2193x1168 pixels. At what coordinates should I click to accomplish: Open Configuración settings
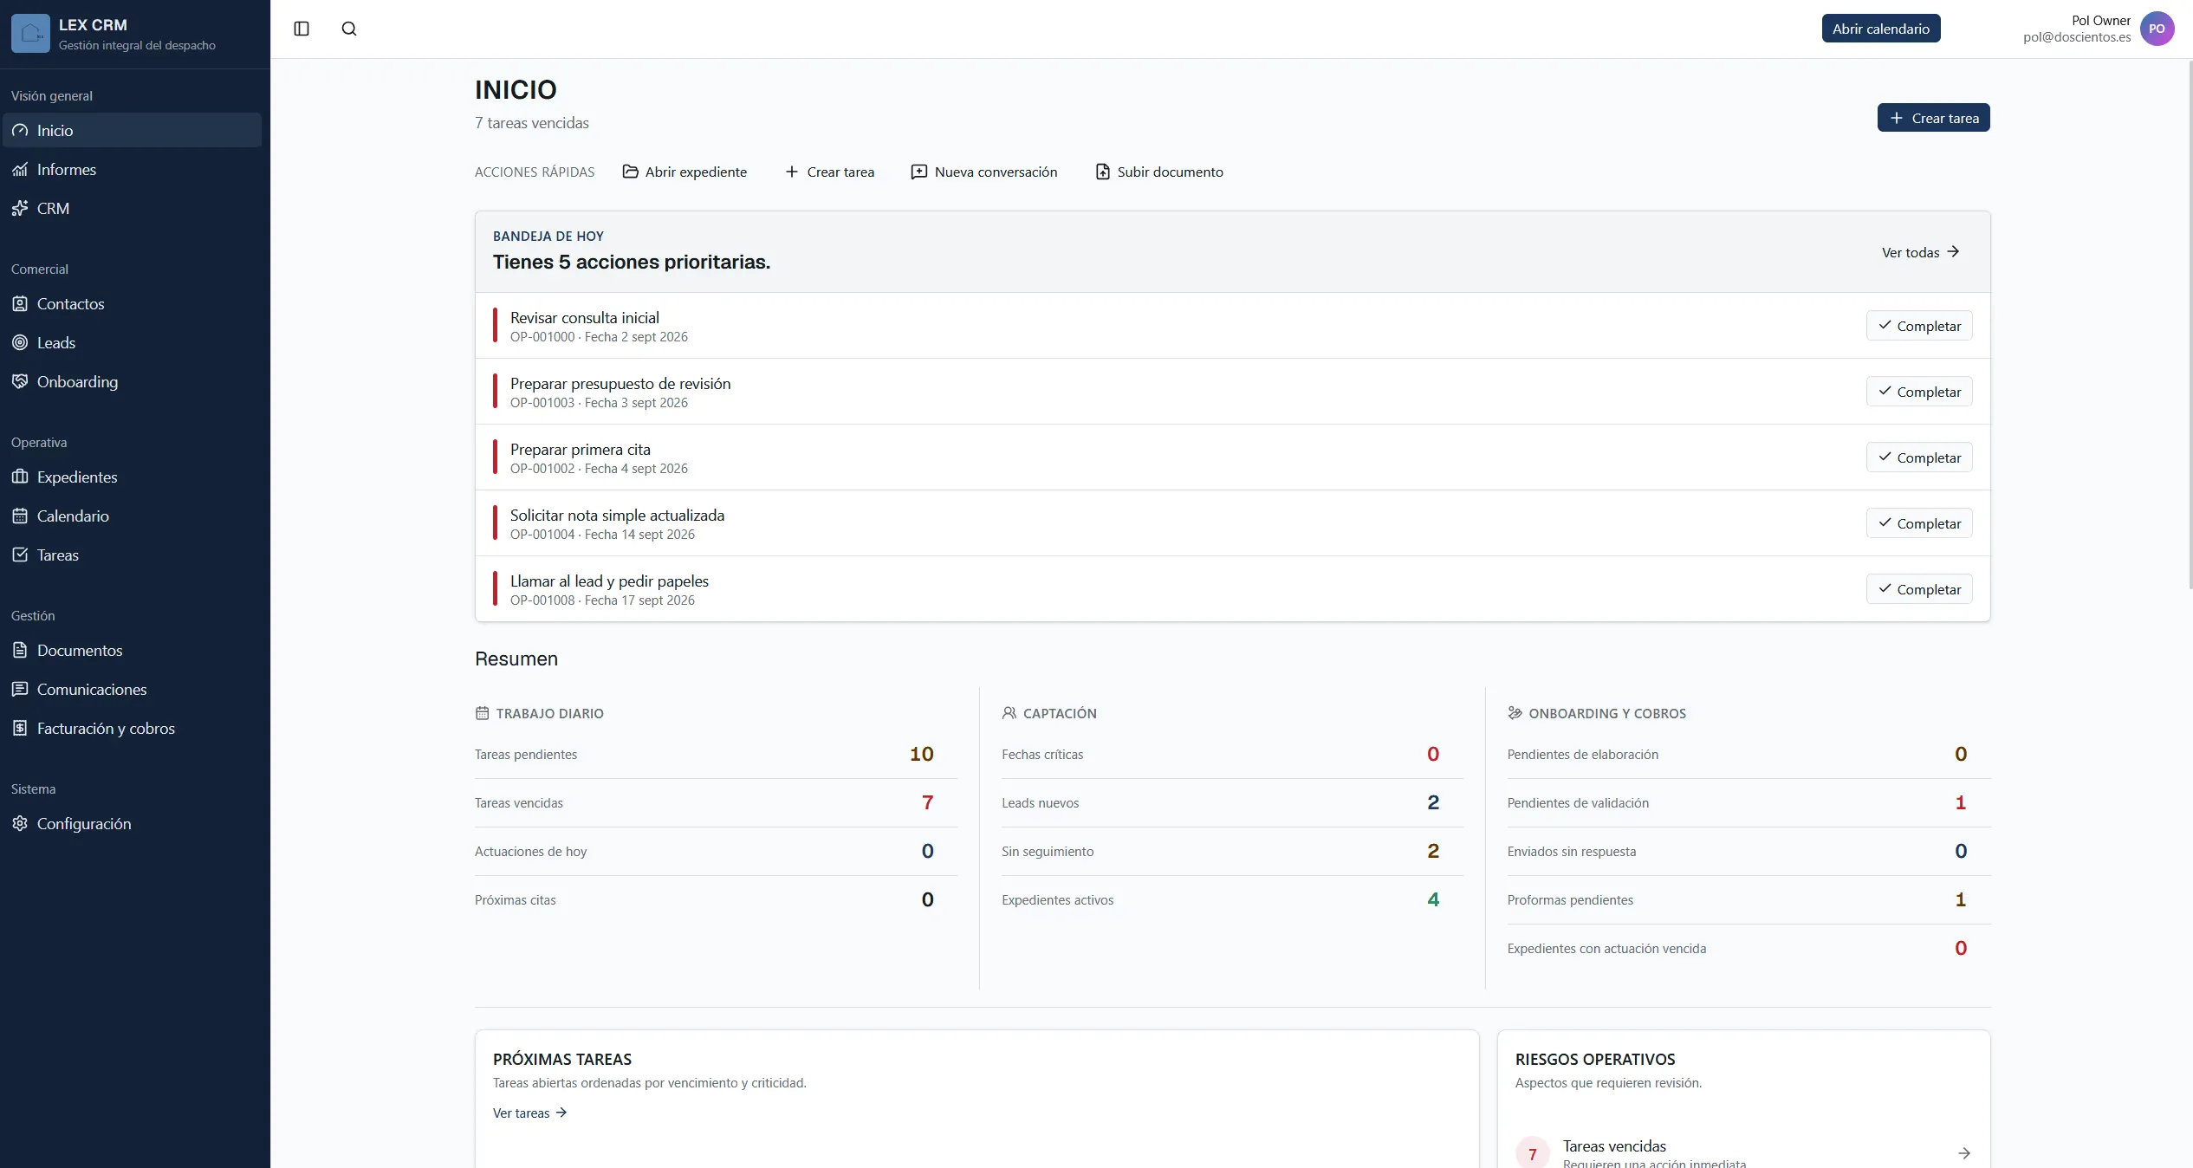point(132,823)
